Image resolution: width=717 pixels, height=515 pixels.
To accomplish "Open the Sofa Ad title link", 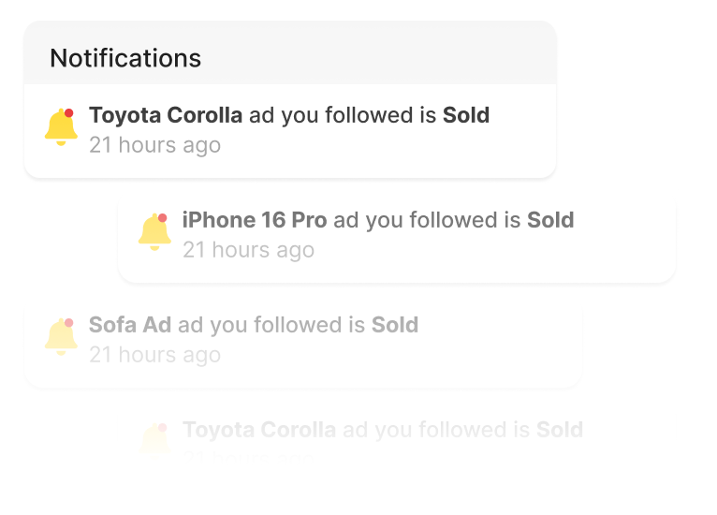I will click(x=130, y=325).
